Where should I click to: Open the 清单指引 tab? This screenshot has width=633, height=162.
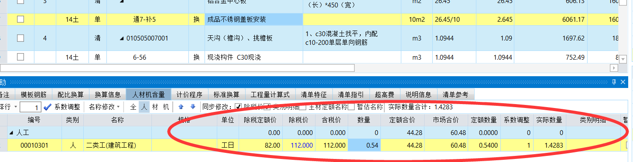pos(351,94)
